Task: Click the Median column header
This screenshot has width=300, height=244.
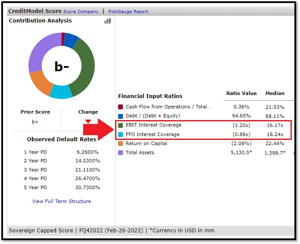Action: tap(275, 93)
